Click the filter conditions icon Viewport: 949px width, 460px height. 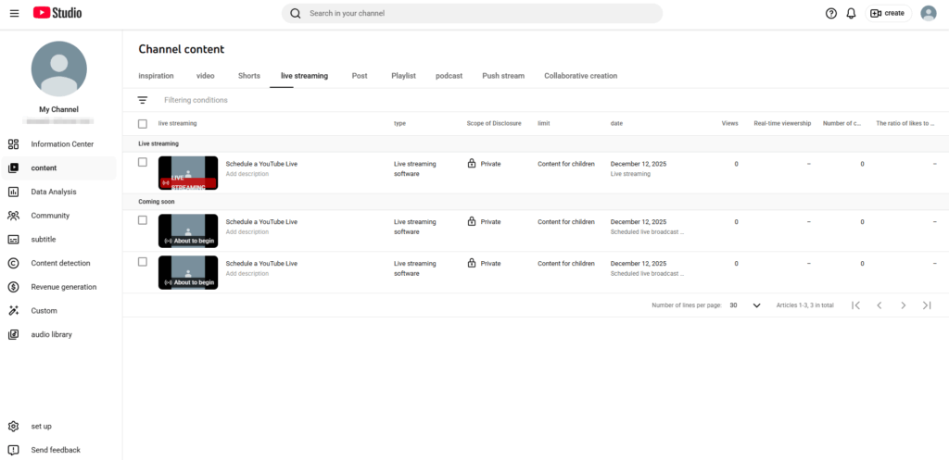pos(143,100)
